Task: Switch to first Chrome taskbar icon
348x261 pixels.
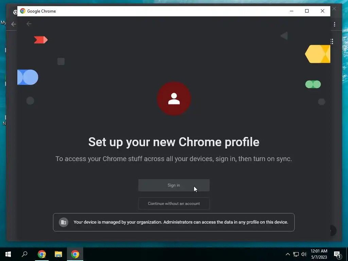Action: 42,254
